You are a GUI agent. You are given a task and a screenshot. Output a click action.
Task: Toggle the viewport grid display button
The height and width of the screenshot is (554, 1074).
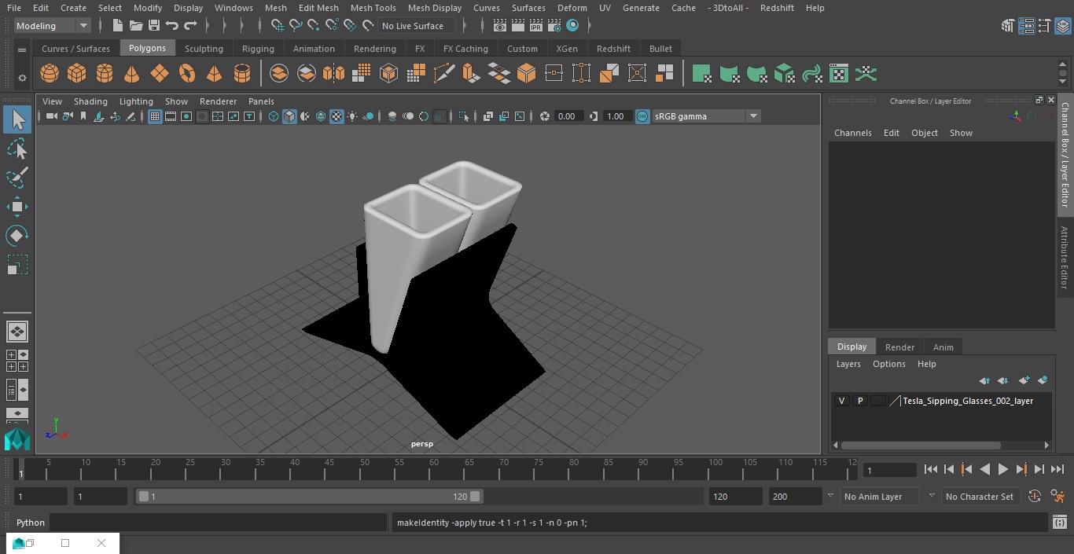coord(155,116)
